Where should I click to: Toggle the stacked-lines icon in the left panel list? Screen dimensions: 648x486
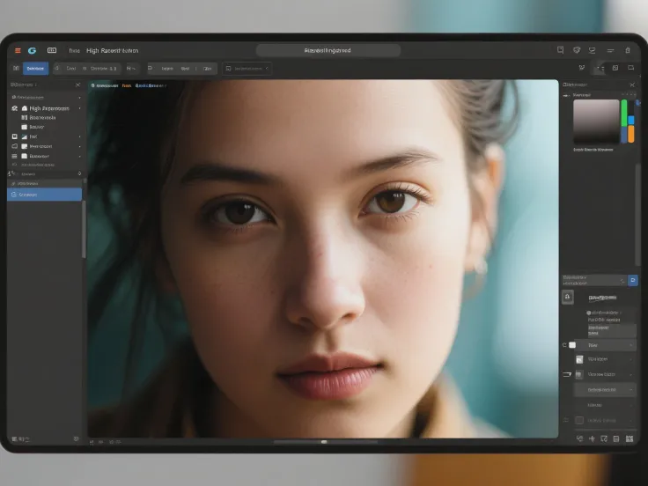(14, 156)
